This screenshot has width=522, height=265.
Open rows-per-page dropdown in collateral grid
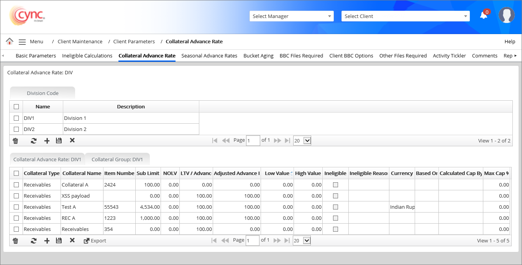(302, 240)
